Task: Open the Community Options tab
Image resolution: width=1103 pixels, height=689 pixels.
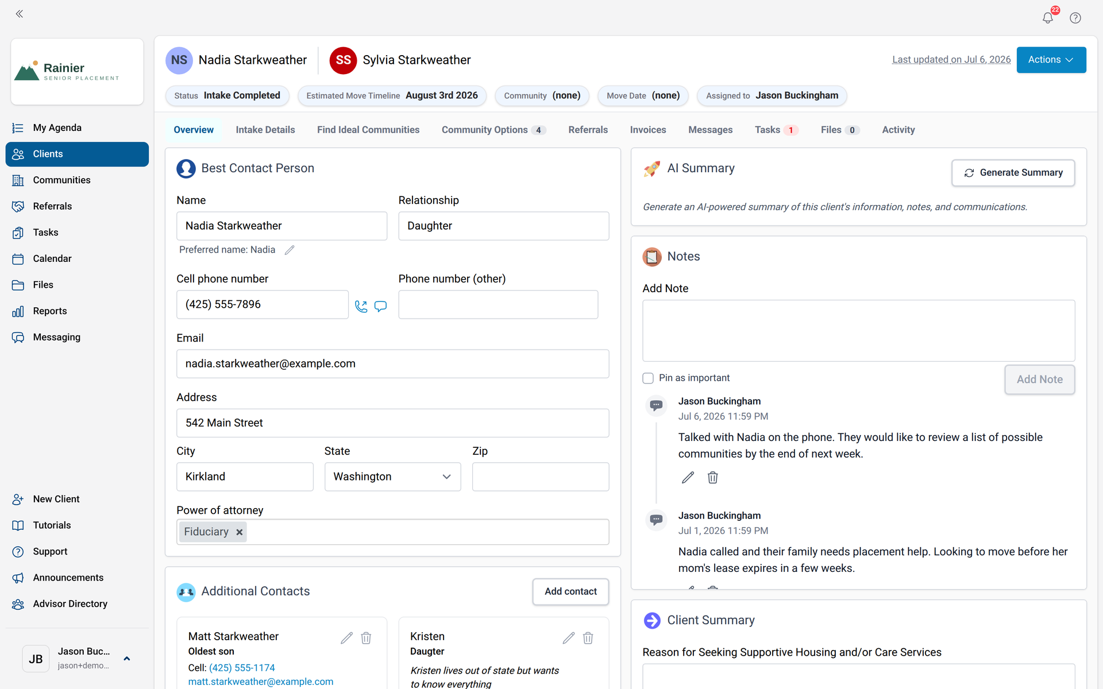Action: point(493,130)
